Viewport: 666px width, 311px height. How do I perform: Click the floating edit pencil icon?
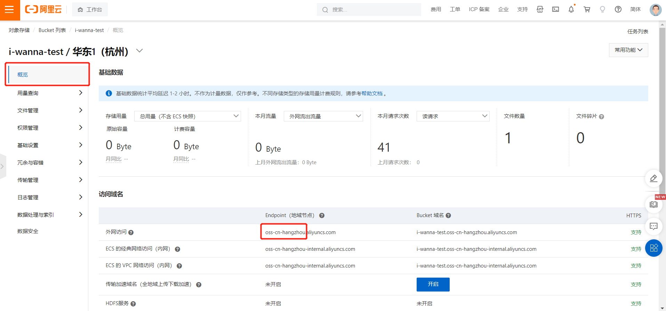click(653, 178)
